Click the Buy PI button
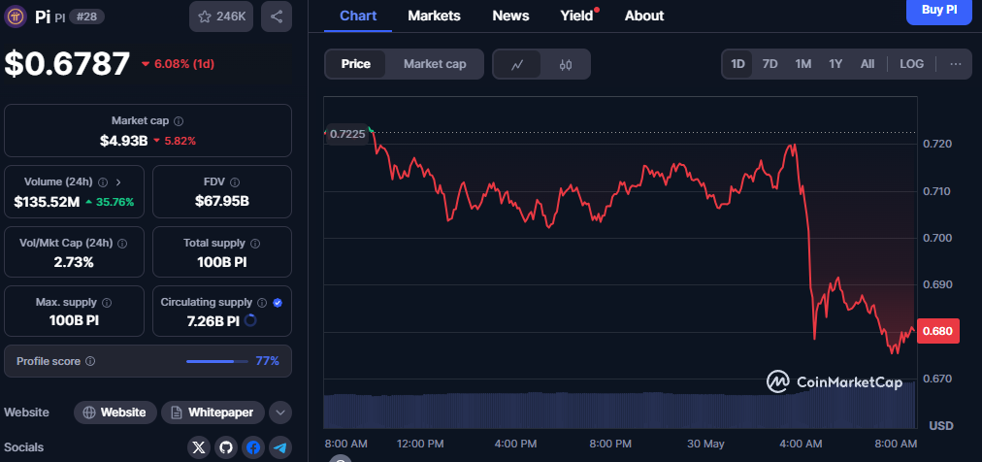This screenshot has height=462, width=982. 939,11
